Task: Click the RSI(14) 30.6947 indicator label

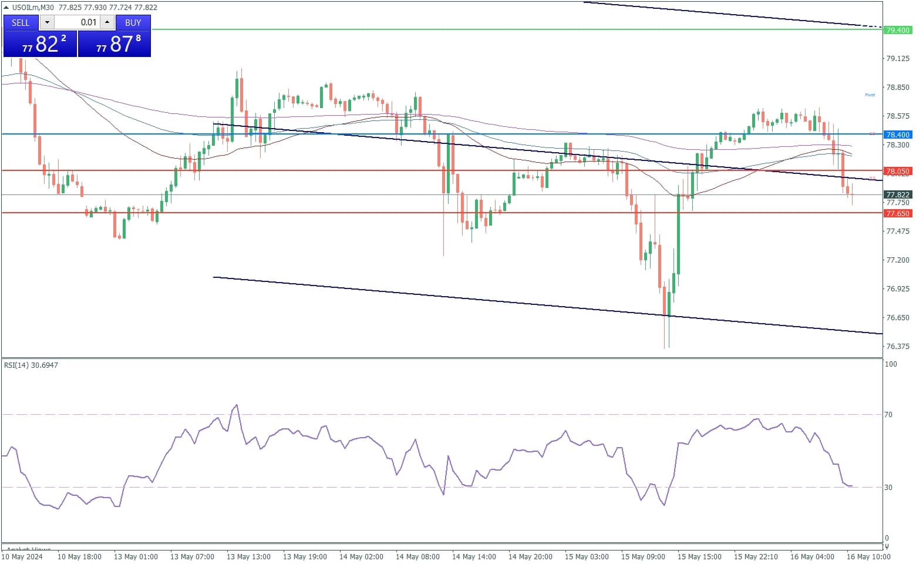Action: 31,365
